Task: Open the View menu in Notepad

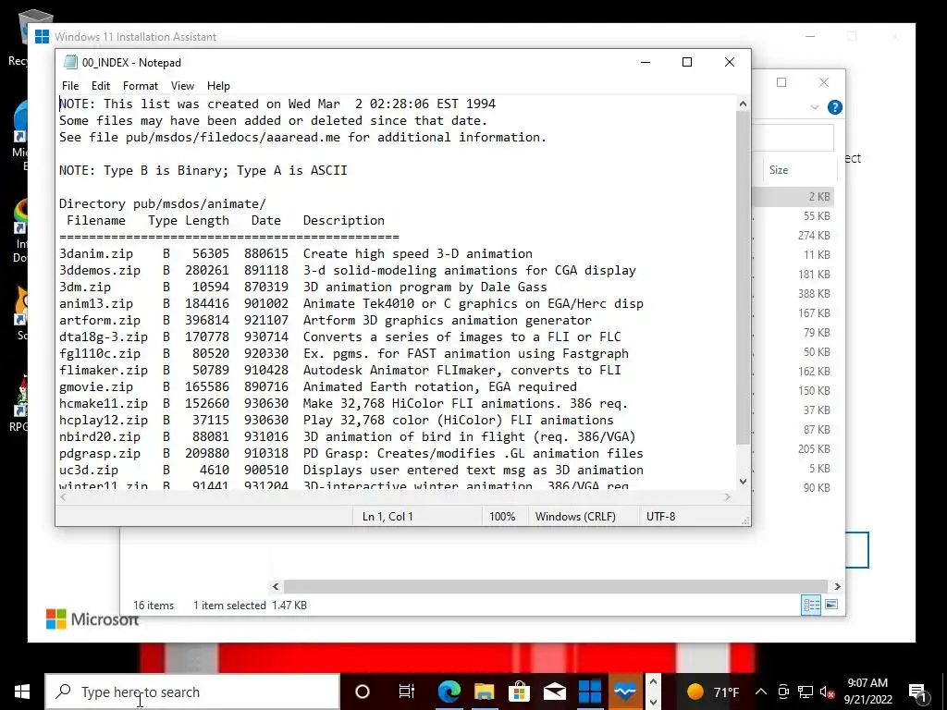Action: [x=182, y=86]
